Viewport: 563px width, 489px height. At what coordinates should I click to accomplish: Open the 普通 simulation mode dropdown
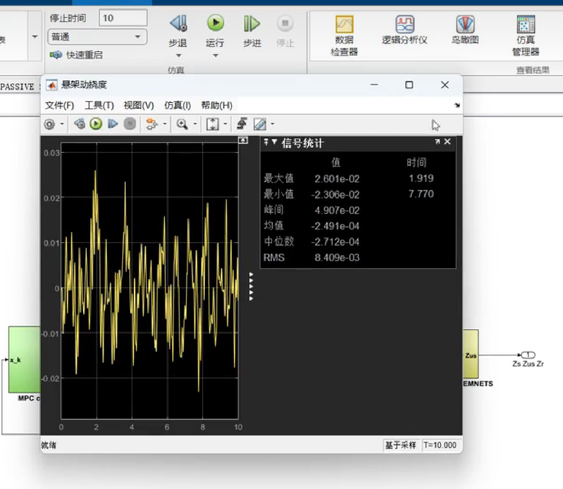click(x=97, y=37)
